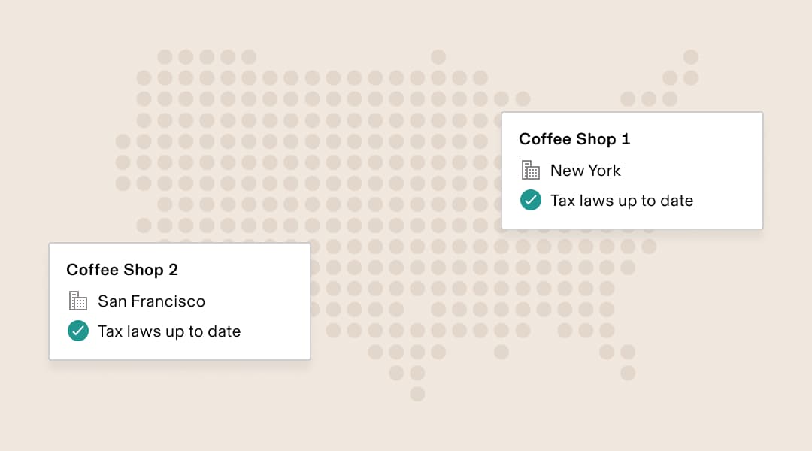Click the isolated dot left of the southeast peninsula

pyautogui.click(x=501, y=352)
